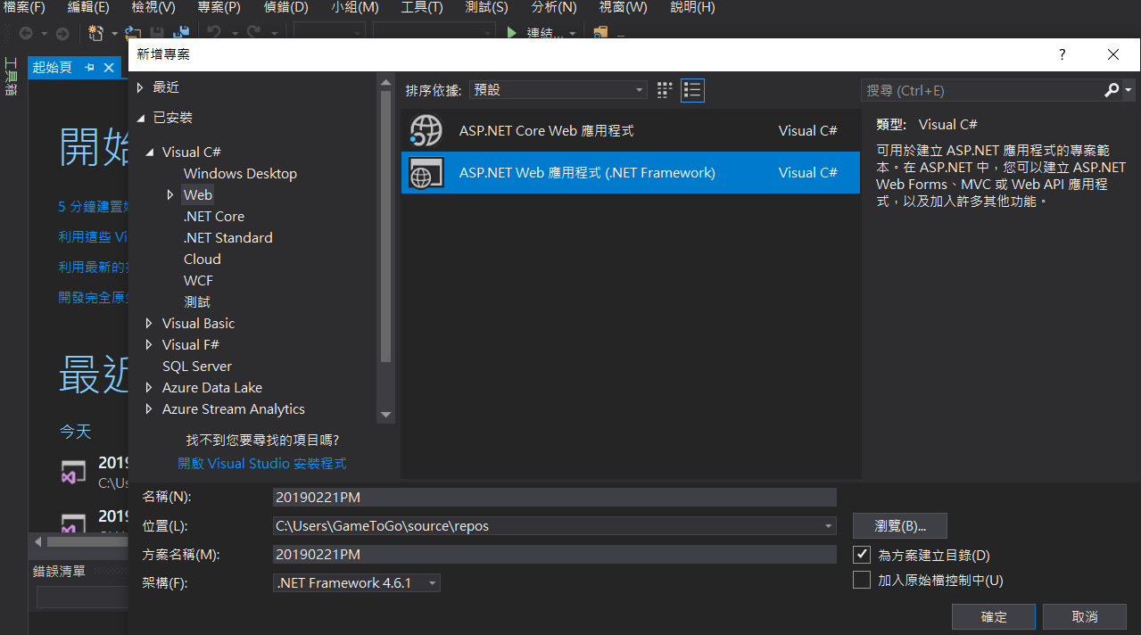Click the 取消 button
This screenshot has height=635, width=1141.
(x=1085, y=616)
